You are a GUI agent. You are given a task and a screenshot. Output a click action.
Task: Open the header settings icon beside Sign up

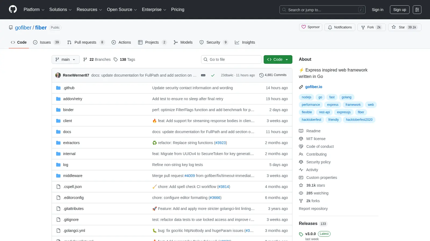coord(417,10)
